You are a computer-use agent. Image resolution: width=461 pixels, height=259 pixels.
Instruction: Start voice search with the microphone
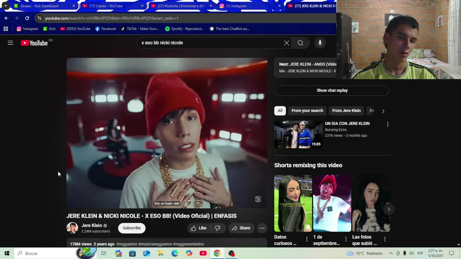320,43
